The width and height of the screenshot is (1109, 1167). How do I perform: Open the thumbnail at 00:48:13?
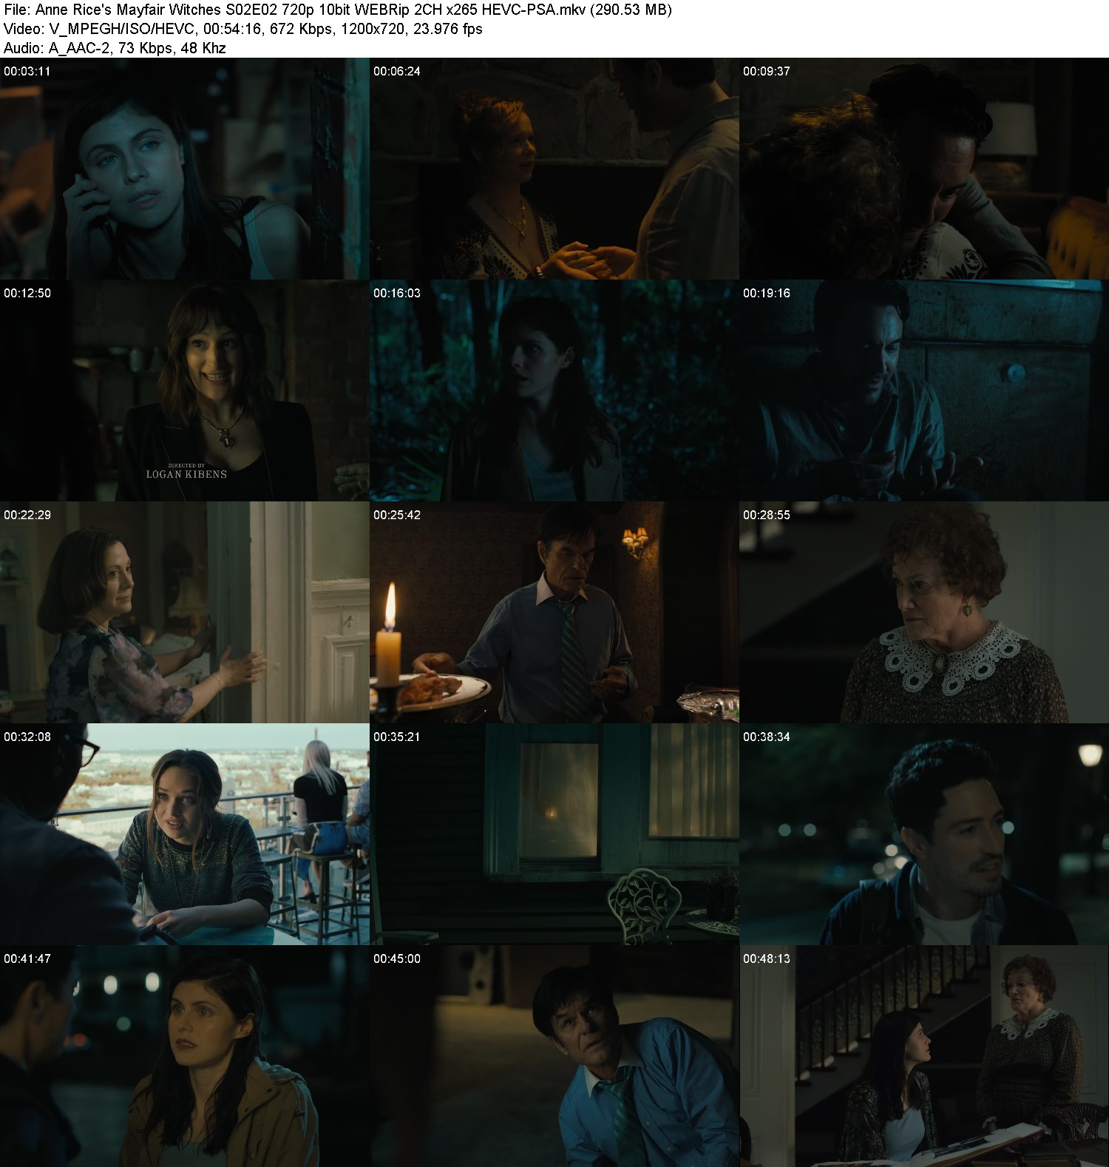click(x=924, y=1056)
